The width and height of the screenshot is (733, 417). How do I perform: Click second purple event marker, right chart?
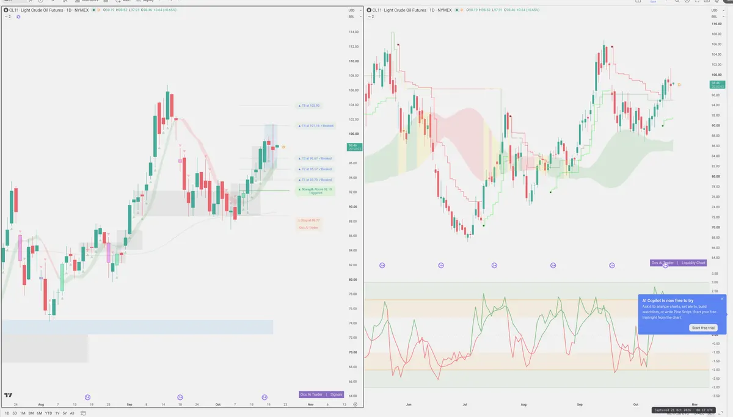coord(441,265)
